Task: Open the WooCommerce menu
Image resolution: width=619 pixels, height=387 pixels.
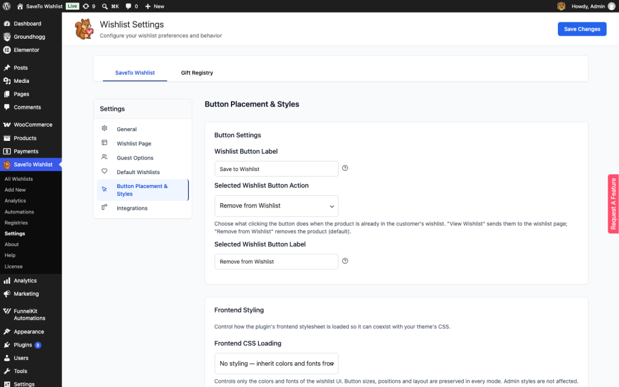Action: click(31, 125)
